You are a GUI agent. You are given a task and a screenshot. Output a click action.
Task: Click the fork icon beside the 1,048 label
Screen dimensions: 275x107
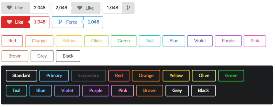(128, 8)
